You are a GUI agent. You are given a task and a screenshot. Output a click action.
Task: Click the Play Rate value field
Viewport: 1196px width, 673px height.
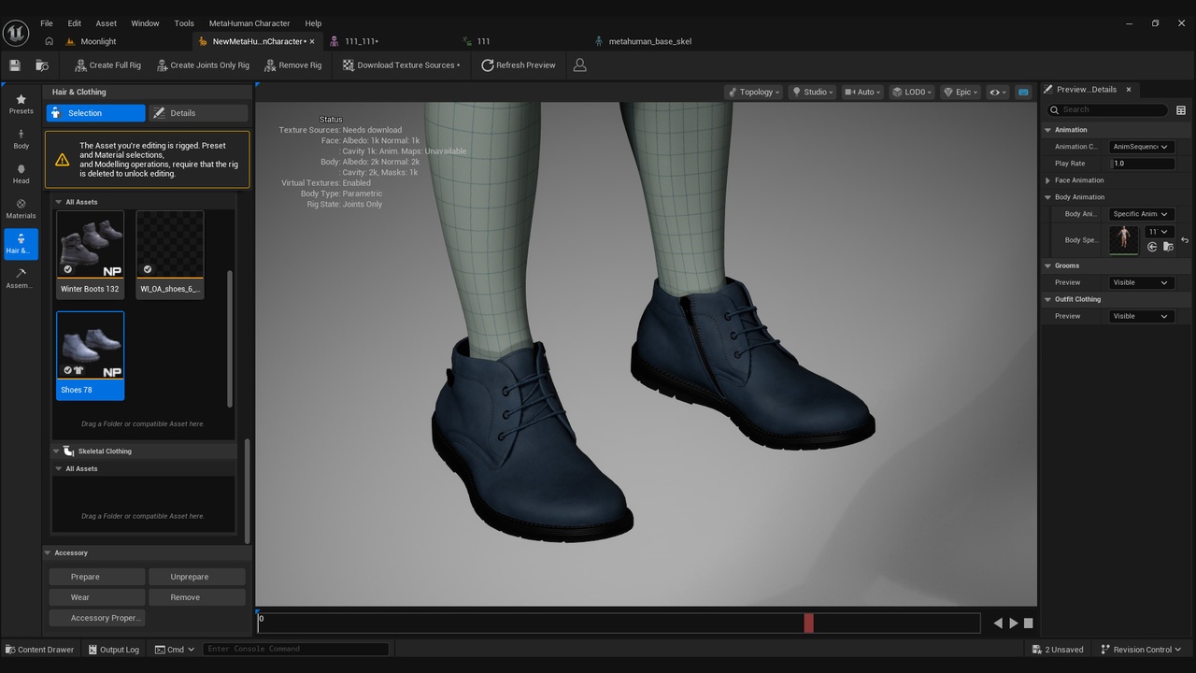[x=1141, y=164]
